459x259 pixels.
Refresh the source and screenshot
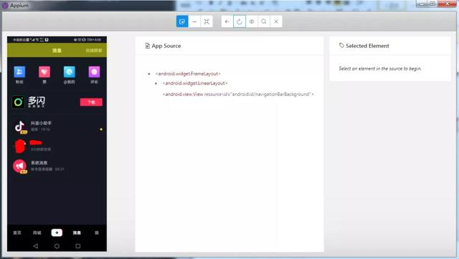coord(240,21)
